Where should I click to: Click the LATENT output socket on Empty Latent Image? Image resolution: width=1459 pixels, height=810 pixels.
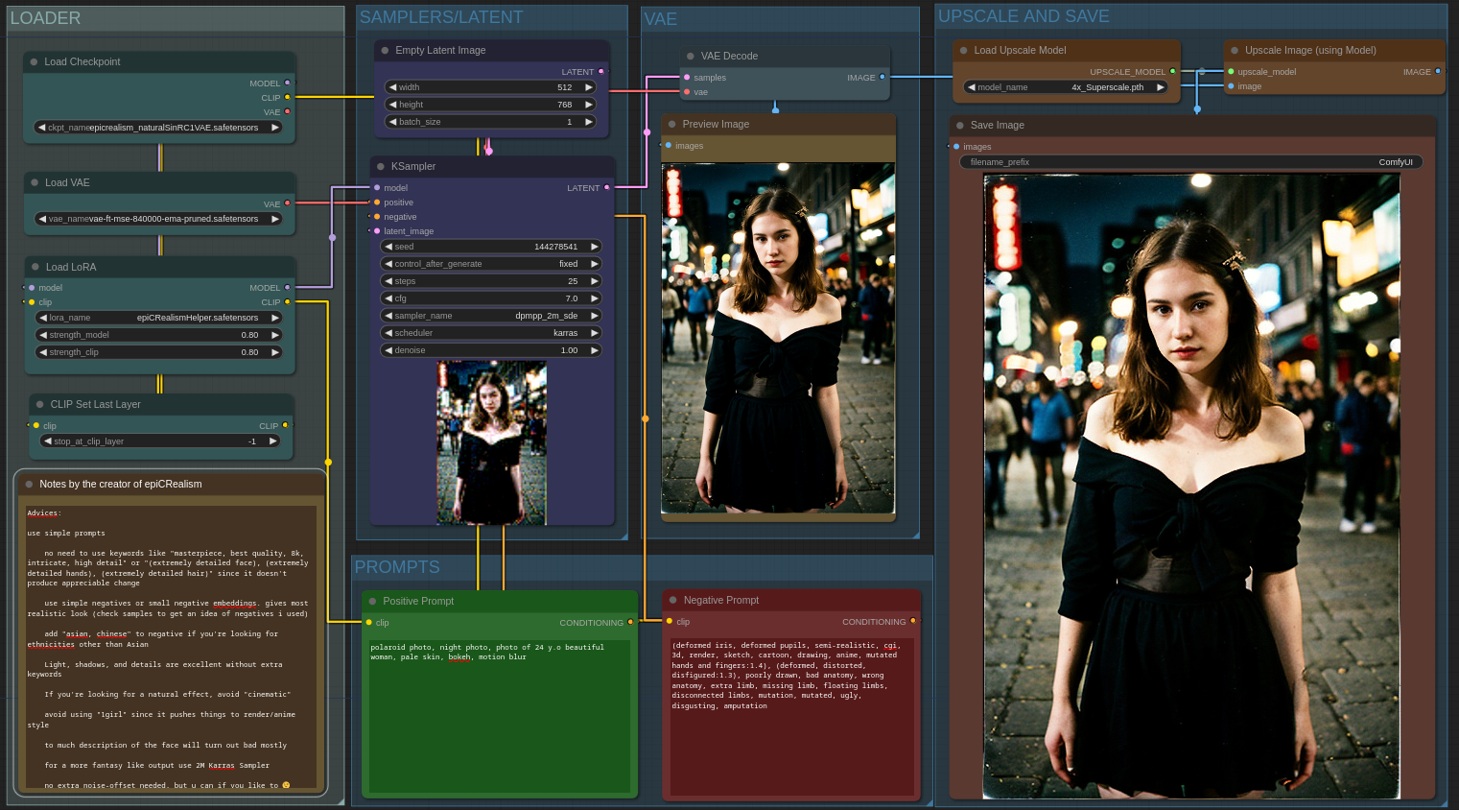click(x=601, y=71)
